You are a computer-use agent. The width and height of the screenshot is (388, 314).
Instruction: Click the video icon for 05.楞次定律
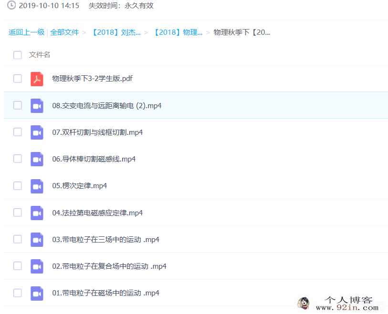pos(37,186)
